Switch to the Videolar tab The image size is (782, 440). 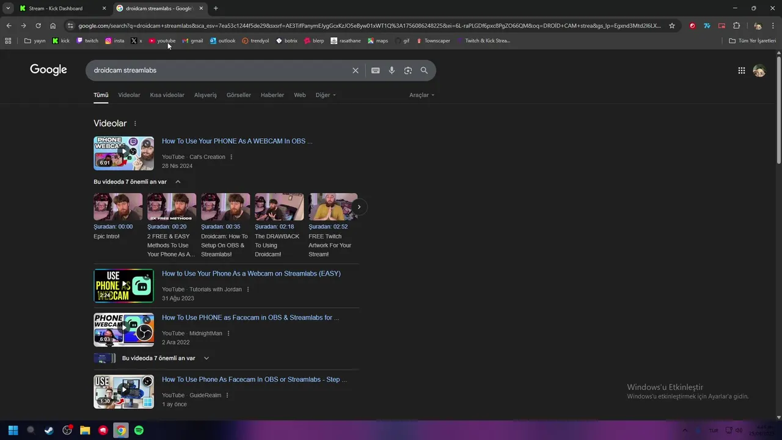coord(129,95)
